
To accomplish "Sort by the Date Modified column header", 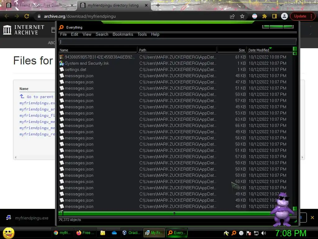I will pos(269,50).
